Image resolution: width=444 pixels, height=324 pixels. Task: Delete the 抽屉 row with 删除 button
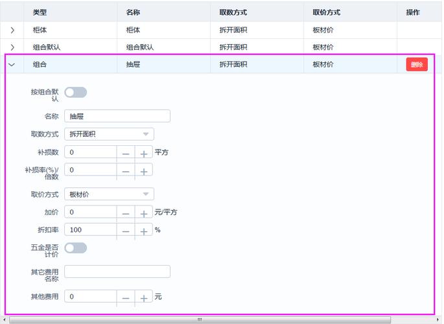click(417, 65)
